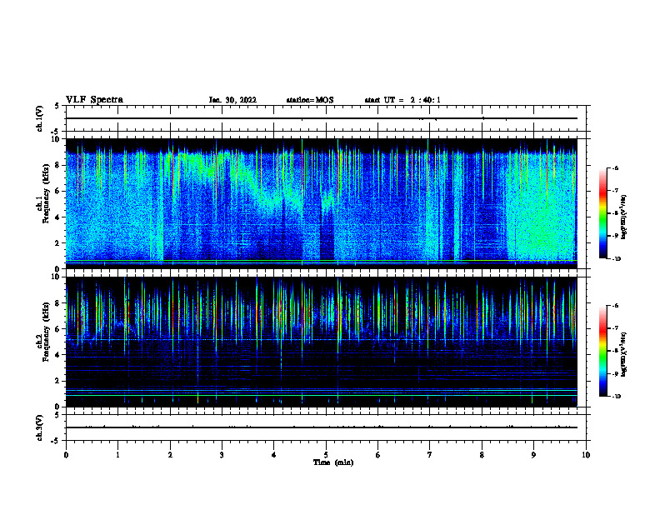Click the log(PSD) label beside ch.2 colorbar
This screenshot has height=510, width=660.
pyautogui.click(x=624, y=354)
